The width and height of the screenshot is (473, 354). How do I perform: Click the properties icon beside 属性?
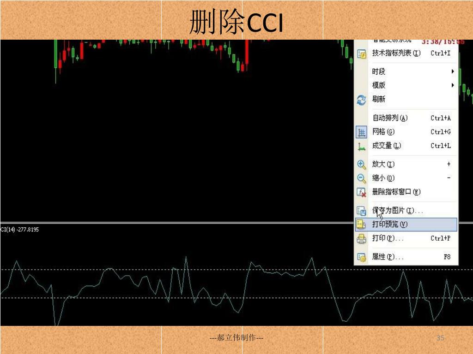point(361,257)
